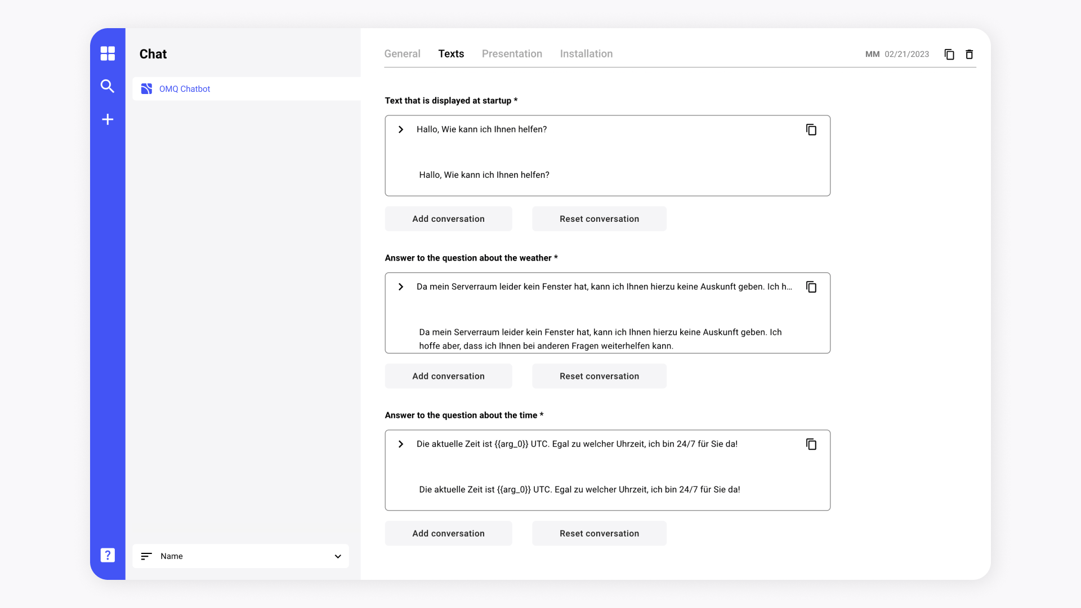The image size is (1081, 608).
Task: Copy the time answer conversation
Action: point(811,444)
